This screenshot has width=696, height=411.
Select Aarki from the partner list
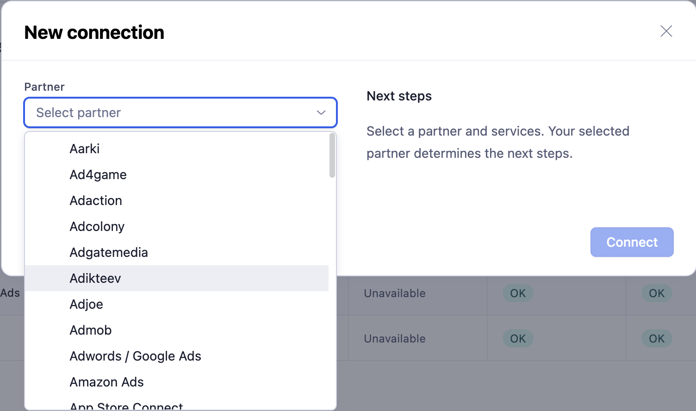85,149
